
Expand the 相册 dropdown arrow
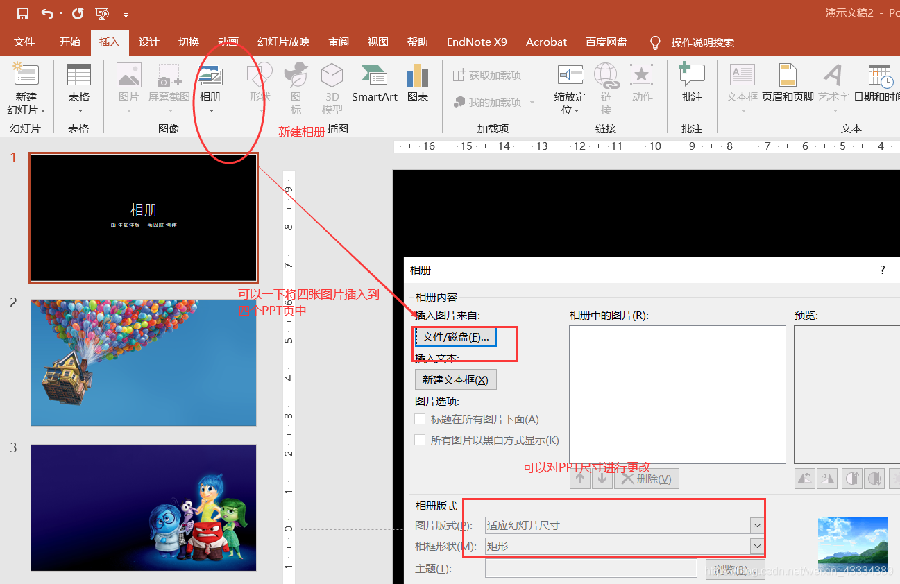[211, 111]
